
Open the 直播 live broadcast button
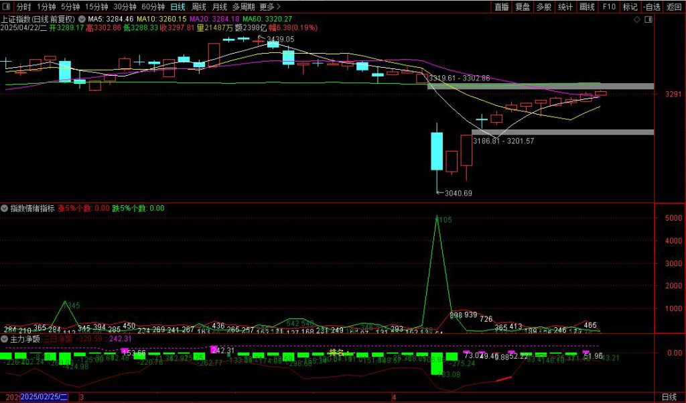point(501,7)
